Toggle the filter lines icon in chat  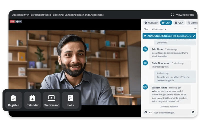point(195,29)
